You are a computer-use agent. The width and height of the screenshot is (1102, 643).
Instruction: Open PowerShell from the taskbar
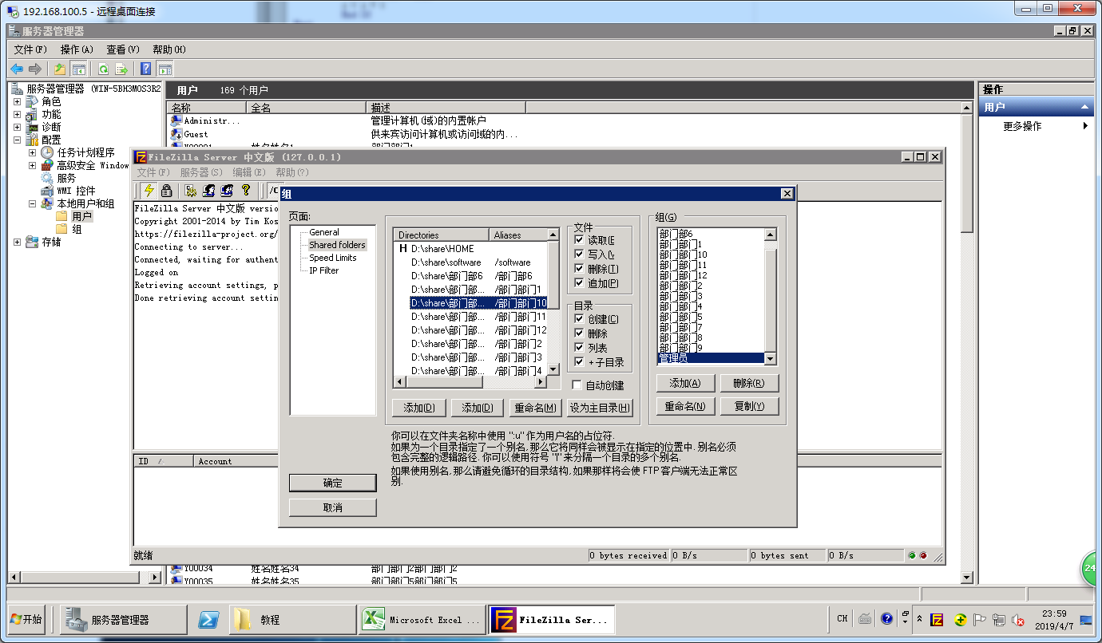(x=209, y=619)
